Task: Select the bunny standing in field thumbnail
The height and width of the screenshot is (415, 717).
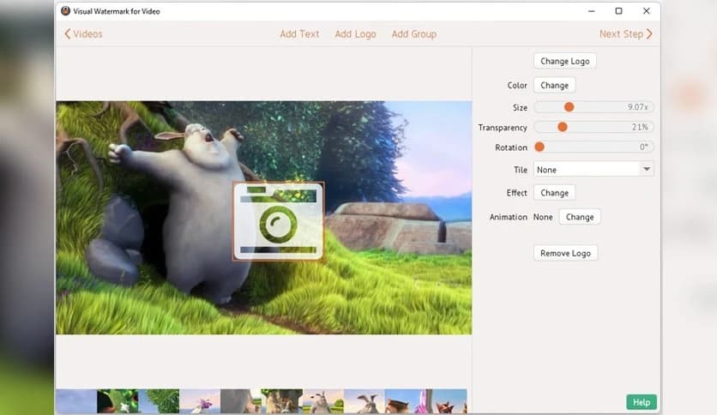Action: pos(322,401)
